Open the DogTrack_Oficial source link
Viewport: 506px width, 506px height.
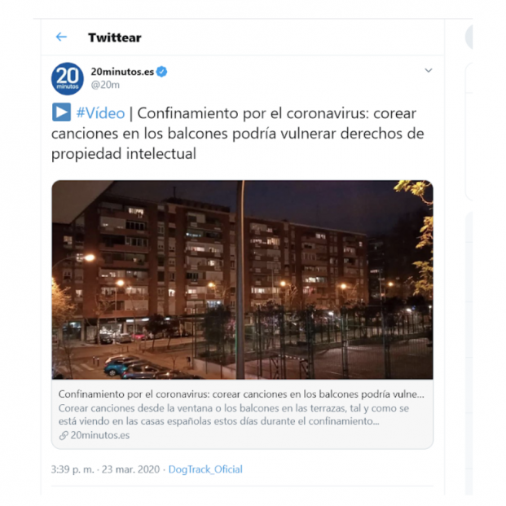(x=205, y=469)
